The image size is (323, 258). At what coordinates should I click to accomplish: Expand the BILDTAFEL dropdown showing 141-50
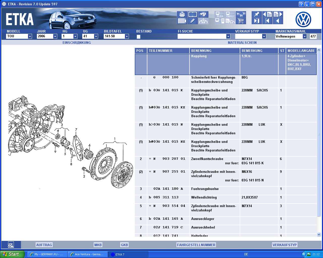tap(127, 37)
